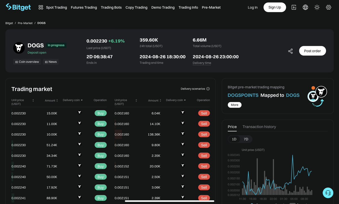The height and width of the screenshot is (204, 339).
Task: Click delivery coin icon in 15.00K row
Action: [79, 112]
